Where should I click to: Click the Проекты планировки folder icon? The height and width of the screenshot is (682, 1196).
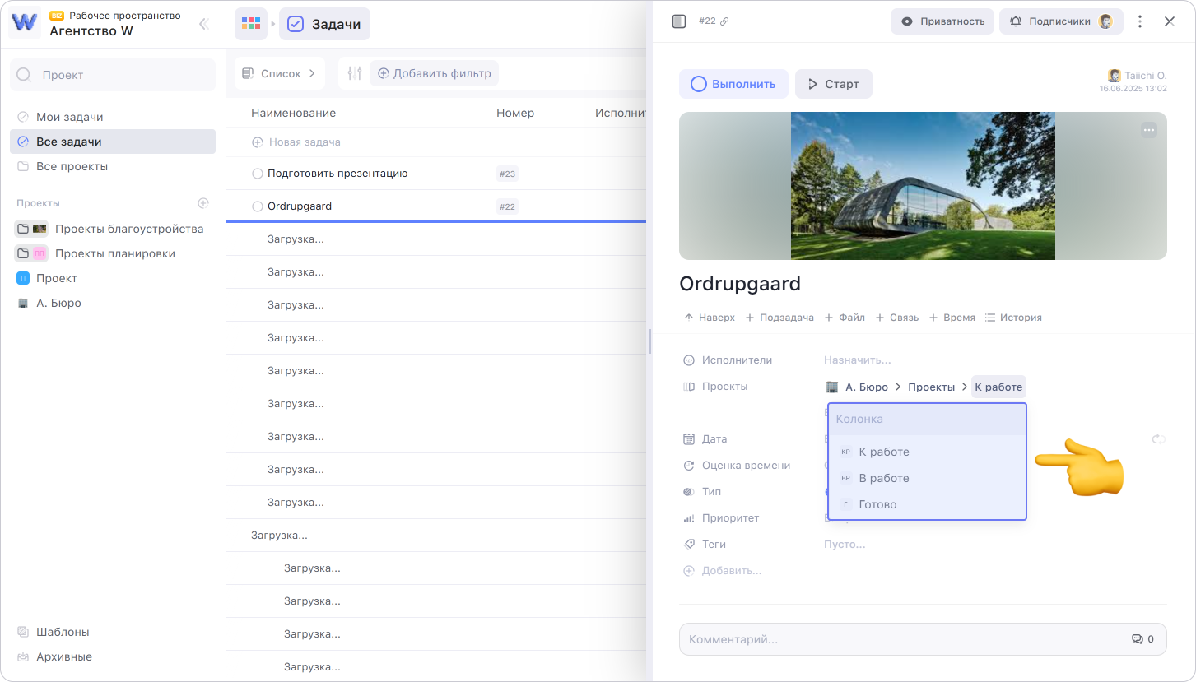click(x=23, y=253)
